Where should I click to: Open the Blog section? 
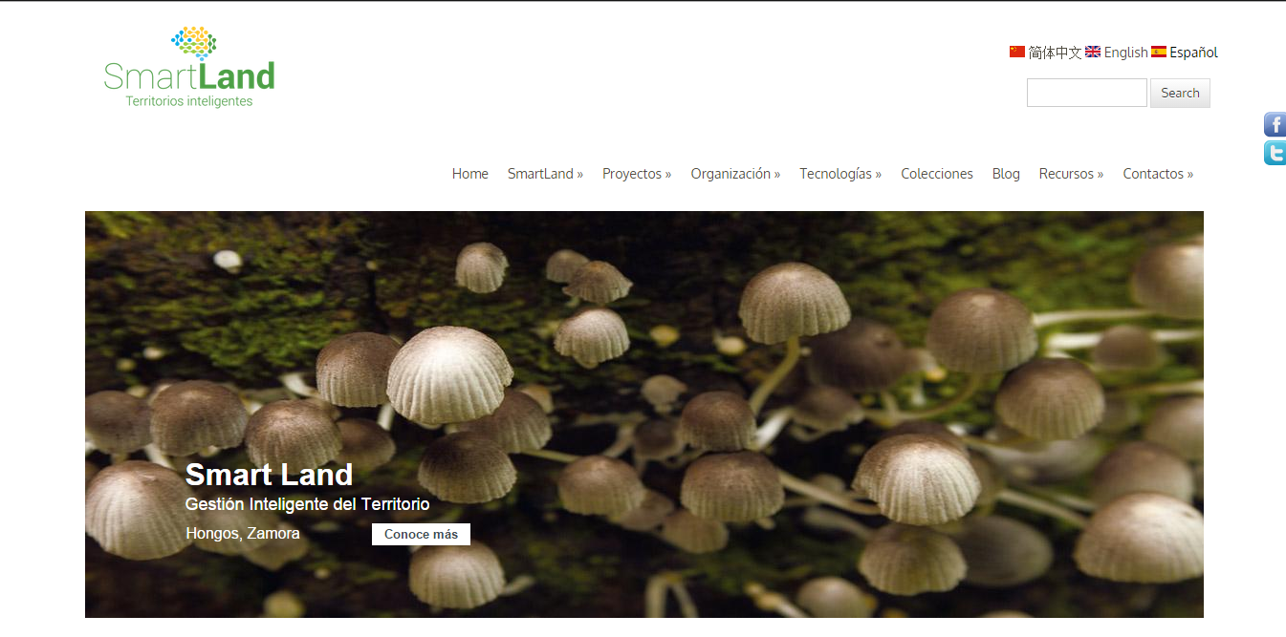tap(1006, 173)
